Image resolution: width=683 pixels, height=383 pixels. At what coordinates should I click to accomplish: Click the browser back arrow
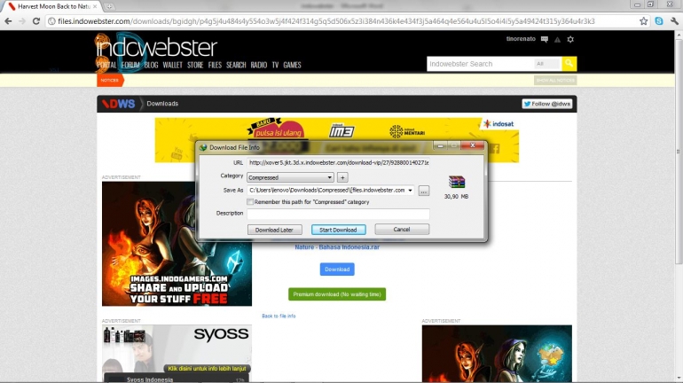point(8,20)
